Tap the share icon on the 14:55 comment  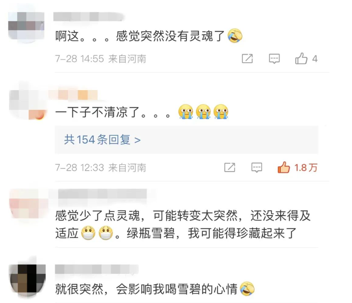[247, 58]
